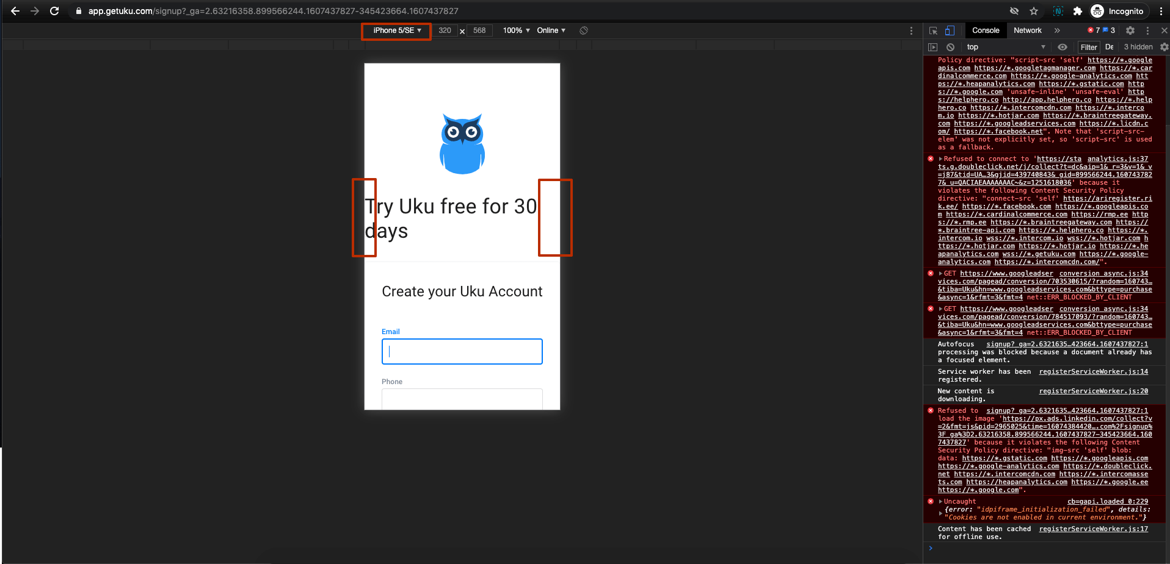
Task: Go forward in browser history
Action: point(35,11)
